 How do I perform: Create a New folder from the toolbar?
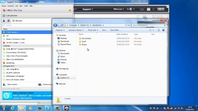coord(114,30)
